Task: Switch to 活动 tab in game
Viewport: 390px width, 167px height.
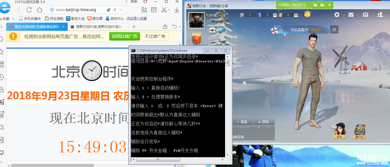Action: click(x=263, y=122)
